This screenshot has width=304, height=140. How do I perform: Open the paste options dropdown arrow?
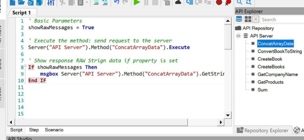point(87,3)
